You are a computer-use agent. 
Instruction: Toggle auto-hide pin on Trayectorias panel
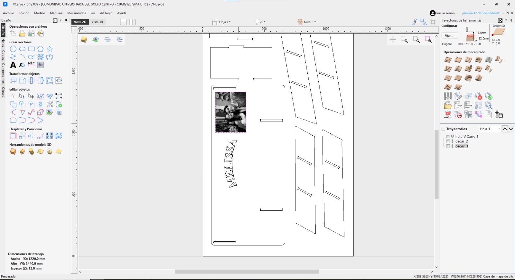pyautogui.click(x=511, y=20)
